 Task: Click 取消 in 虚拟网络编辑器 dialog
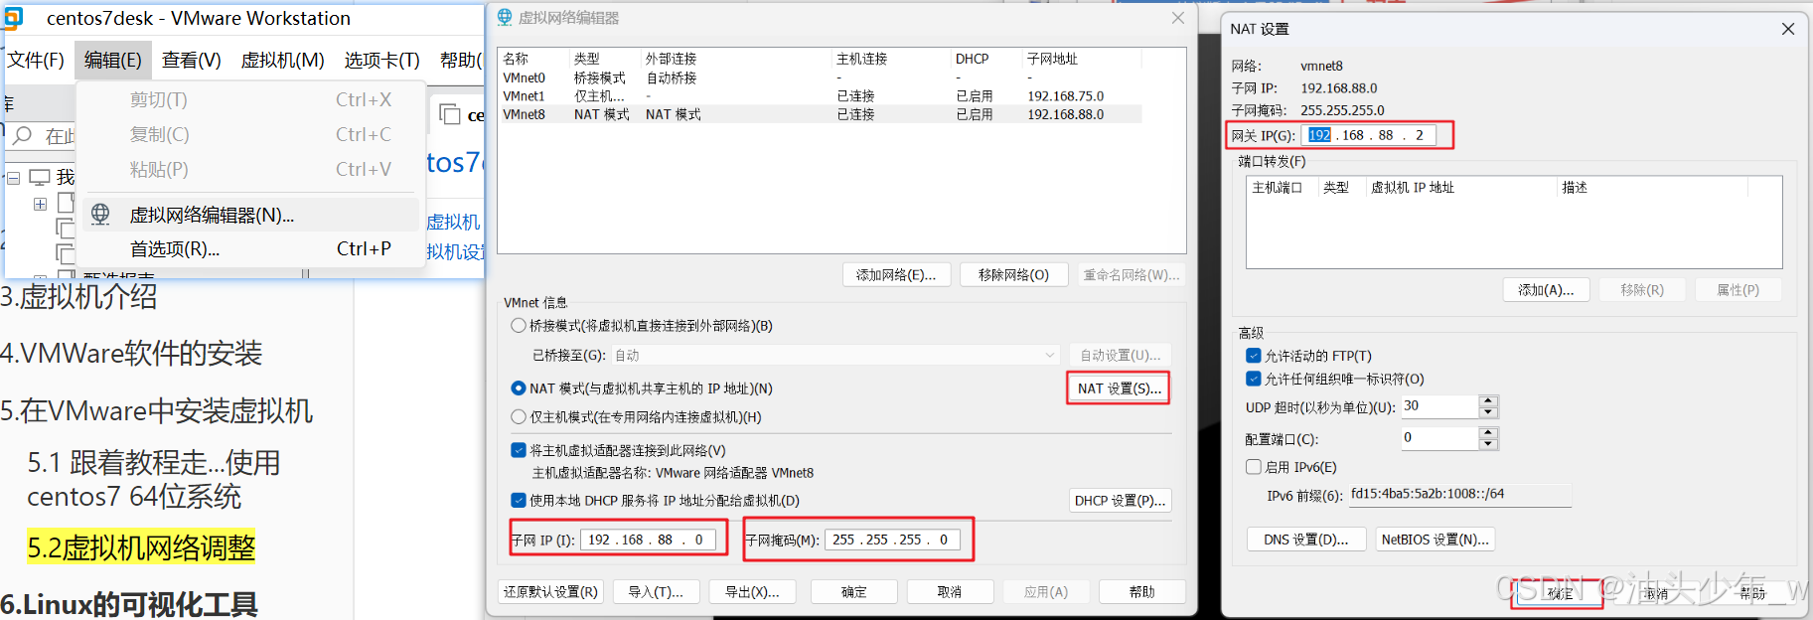(950, 592)
